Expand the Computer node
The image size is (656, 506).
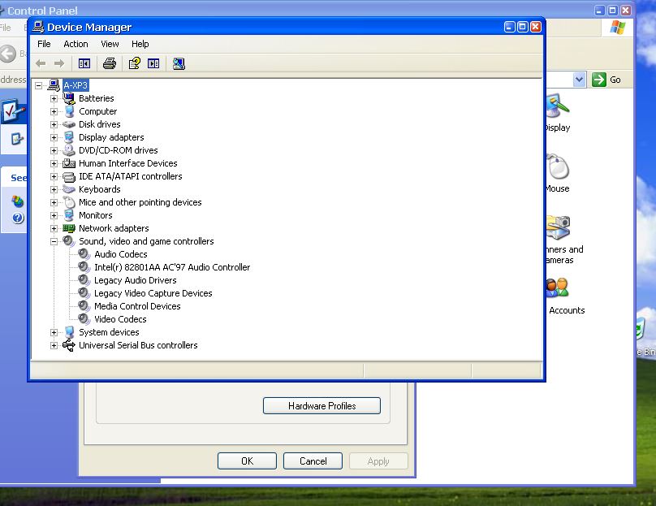coord(54,112)
